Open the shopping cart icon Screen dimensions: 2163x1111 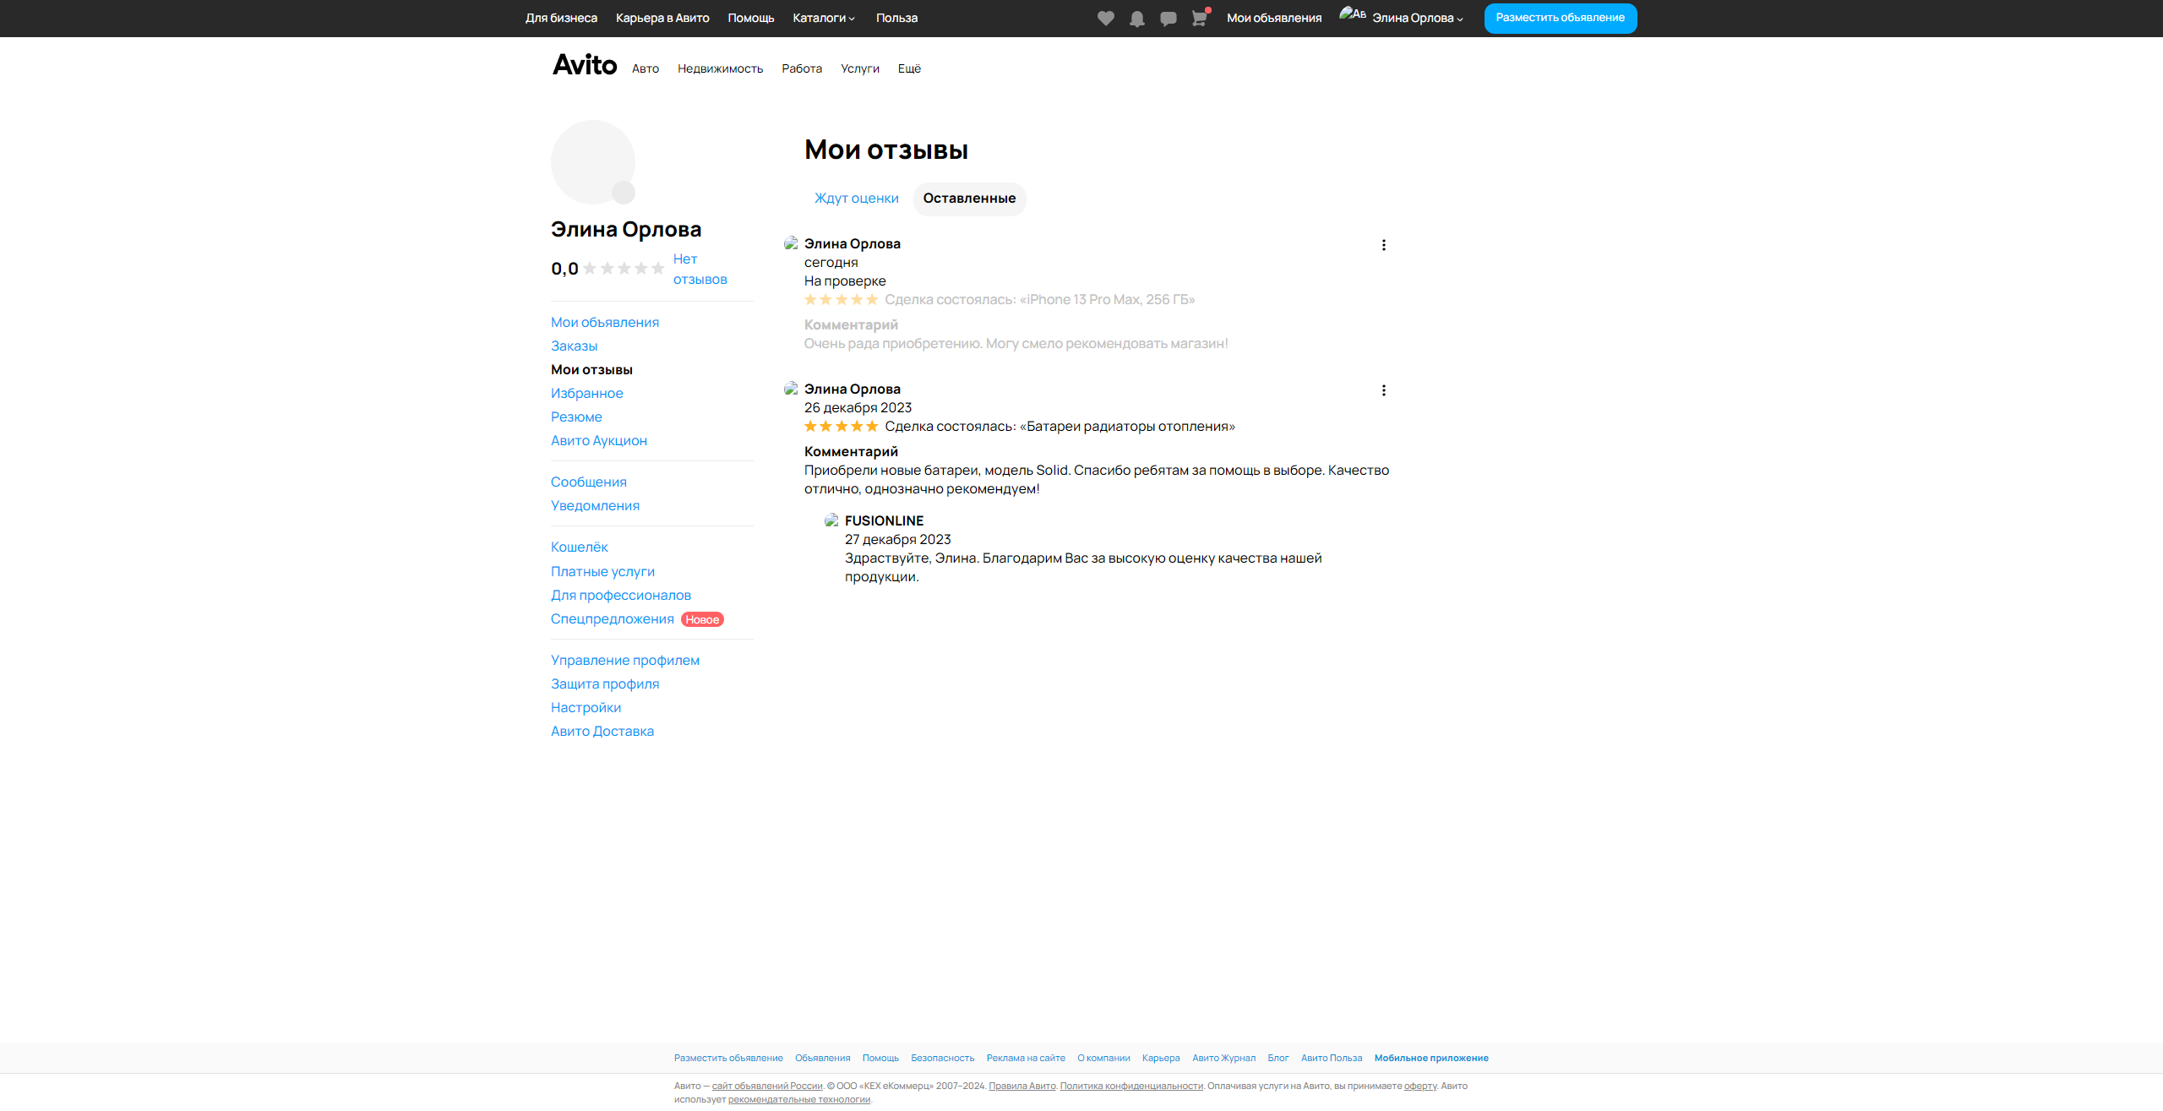pos(1199,19)
